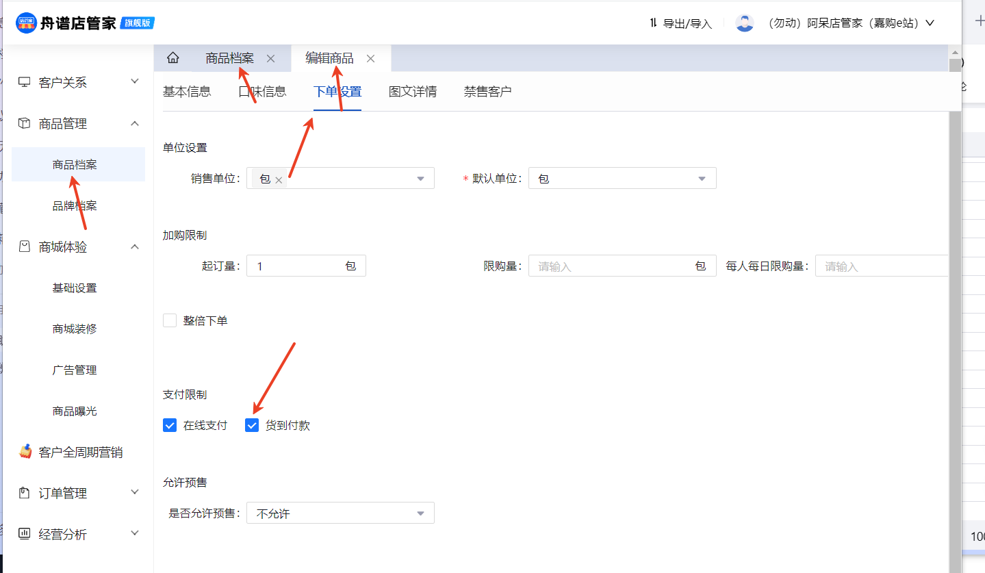Click the home icon tab
Image resolution: width=985 pixels, height=573 pixels.
pos(173,58)
